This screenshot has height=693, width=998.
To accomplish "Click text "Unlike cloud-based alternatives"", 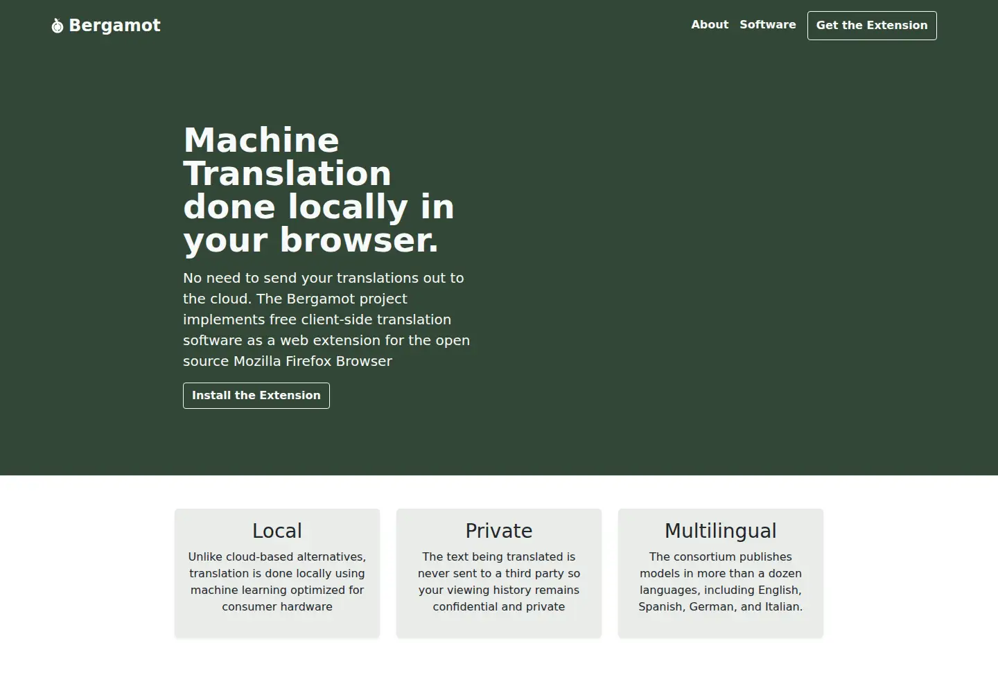I will click(x=277, y=557).
